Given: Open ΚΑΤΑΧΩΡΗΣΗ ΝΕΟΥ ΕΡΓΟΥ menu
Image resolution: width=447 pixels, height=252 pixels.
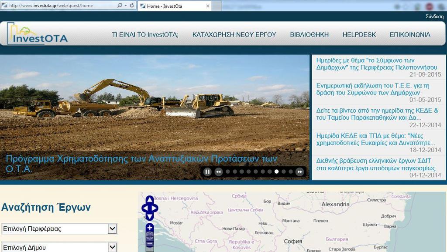Looking at the screenshot, I should tap(234, 35).
